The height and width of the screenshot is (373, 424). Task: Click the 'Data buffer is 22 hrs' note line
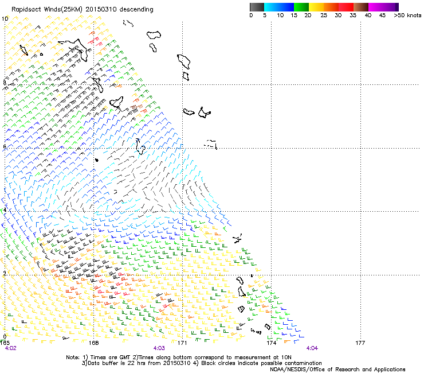coord(202,363)
